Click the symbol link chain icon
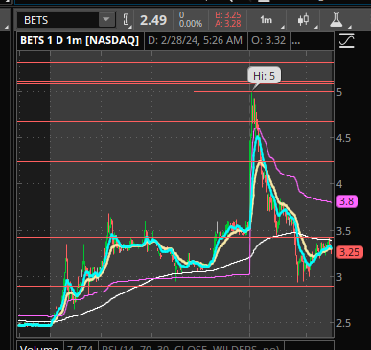Image resolution: width=371 pixels, height=350 pixels. coord(126,20)
